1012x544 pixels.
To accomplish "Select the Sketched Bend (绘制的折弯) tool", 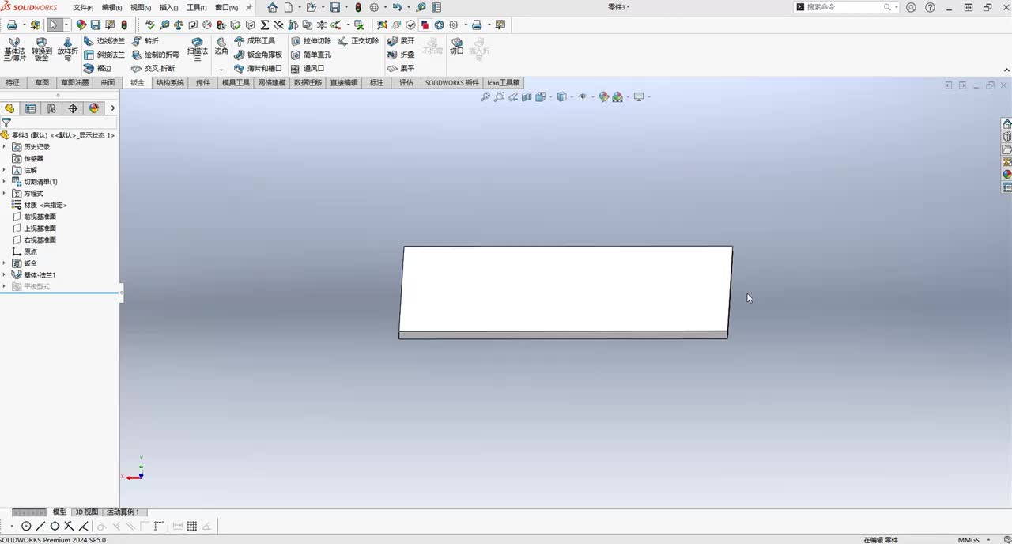I will [155, 55].
